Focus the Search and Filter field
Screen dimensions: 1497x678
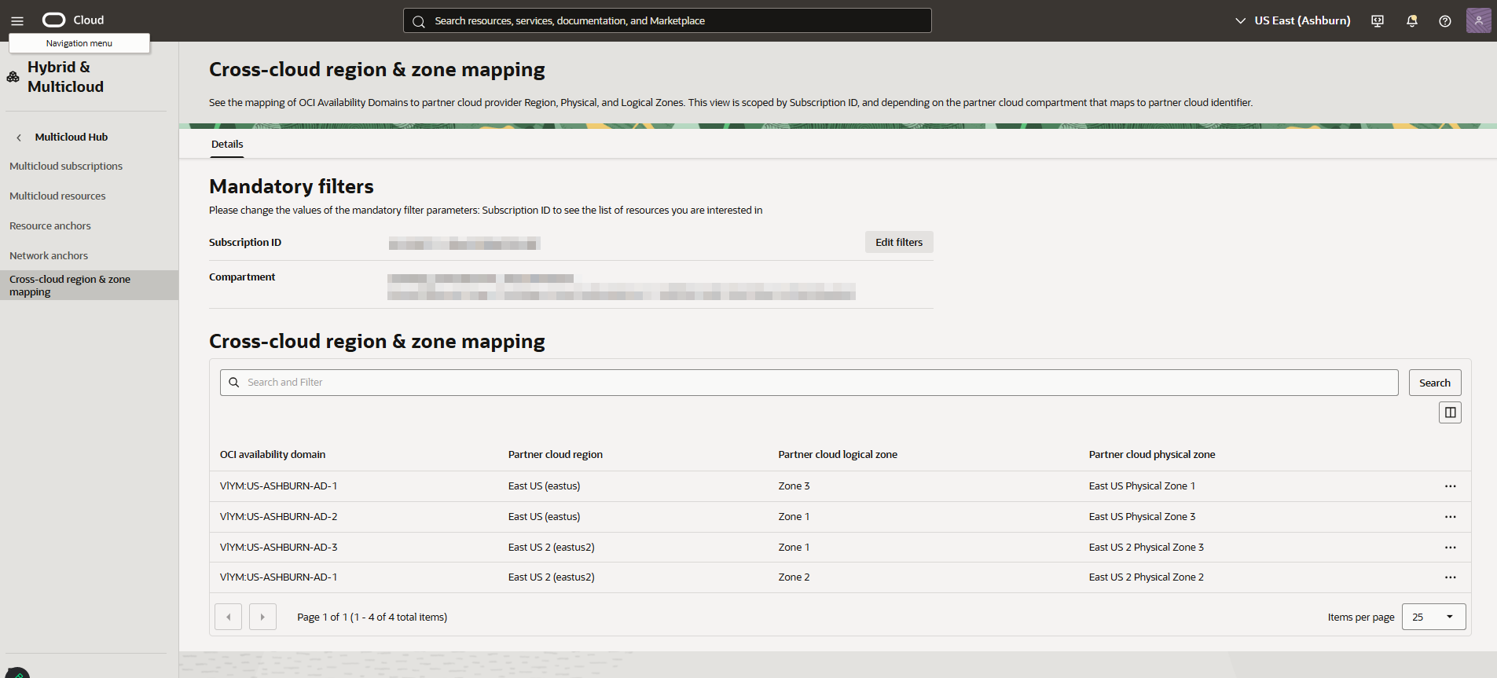(x=809, y=383)
